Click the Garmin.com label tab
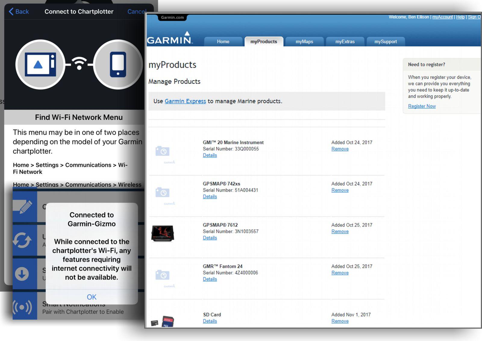Viewport: 482px width, 341px height. coord(172,17)
